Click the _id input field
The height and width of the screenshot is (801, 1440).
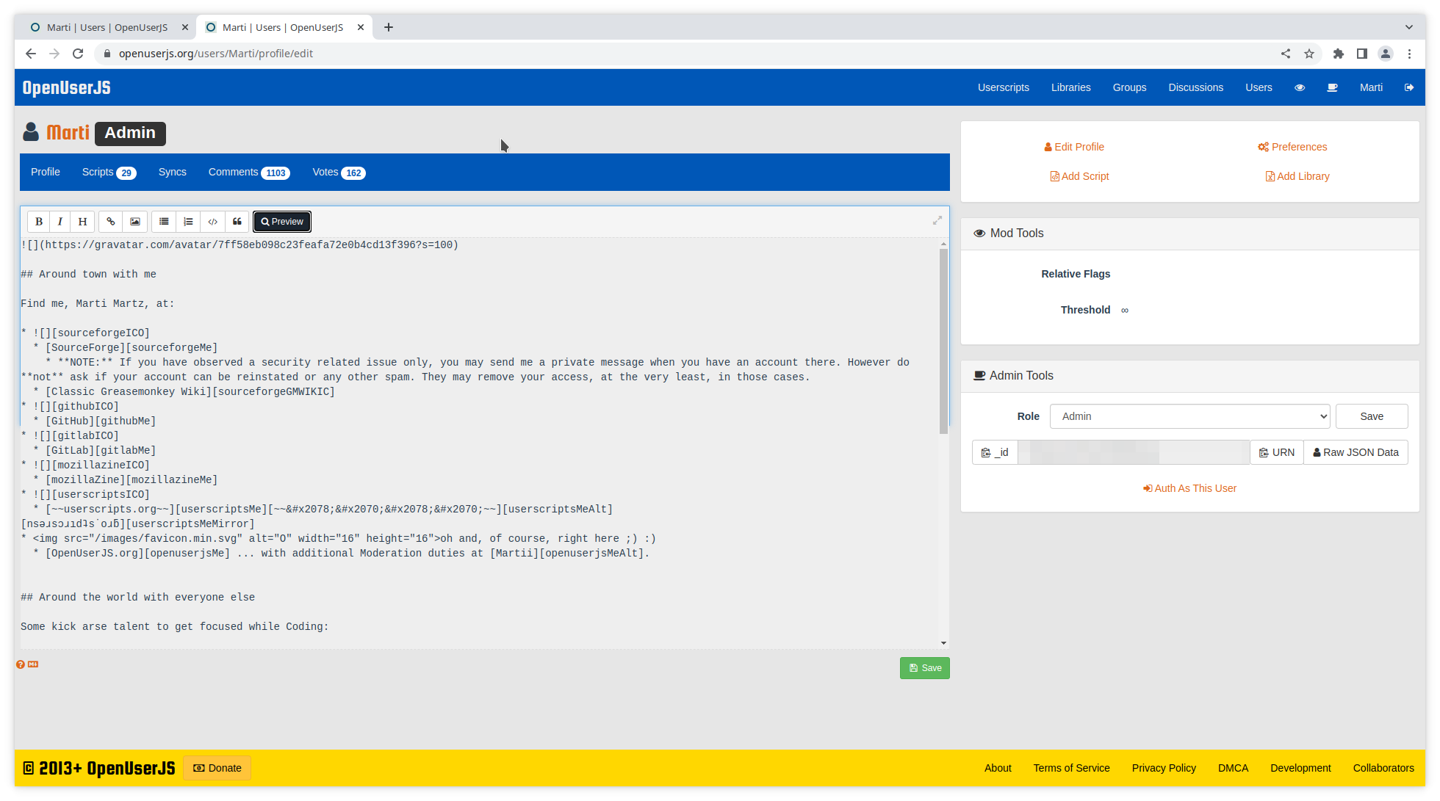1134,452
